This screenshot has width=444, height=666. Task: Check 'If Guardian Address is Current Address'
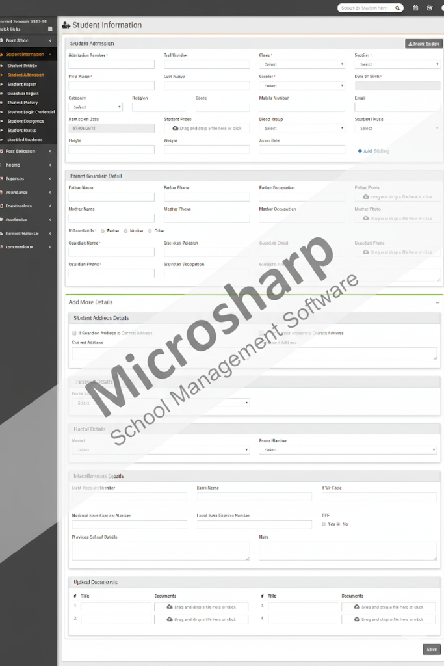[x=74, y=333]
